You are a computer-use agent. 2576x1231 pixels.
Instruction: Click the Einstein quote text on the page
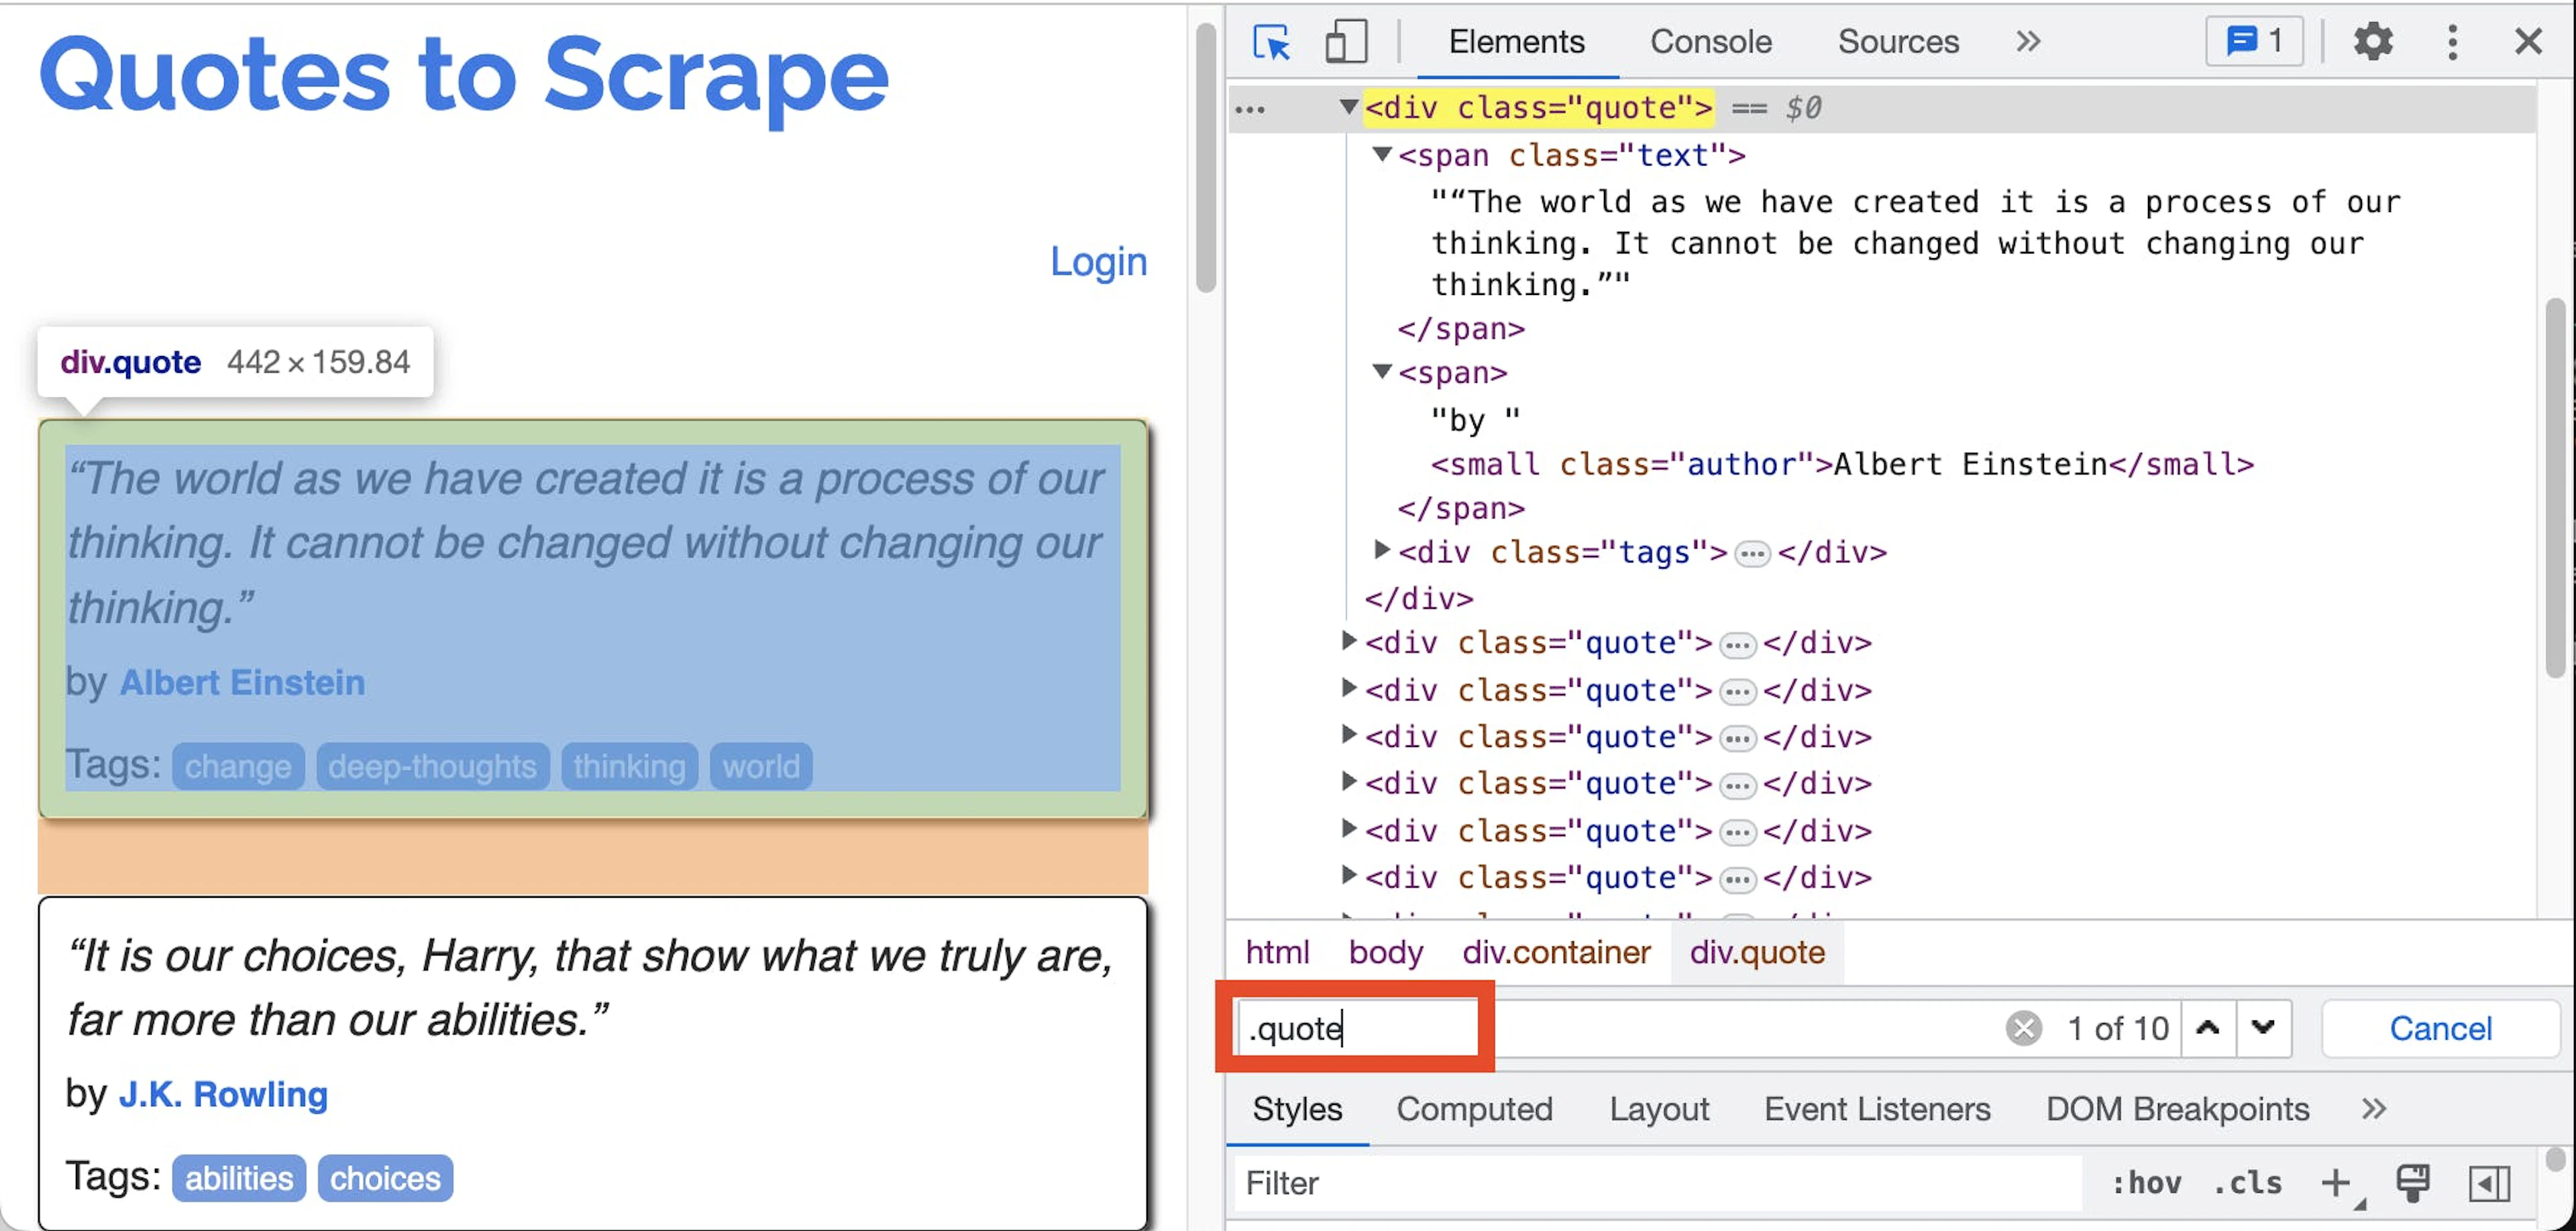(586, 542)
